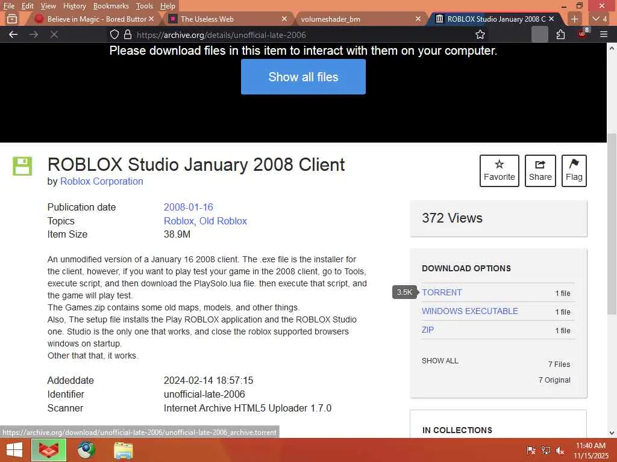The width and height of the screenshot is (617, 462).
Task: Open the Firefox hamburger application menu
Action: coord(604,34)
